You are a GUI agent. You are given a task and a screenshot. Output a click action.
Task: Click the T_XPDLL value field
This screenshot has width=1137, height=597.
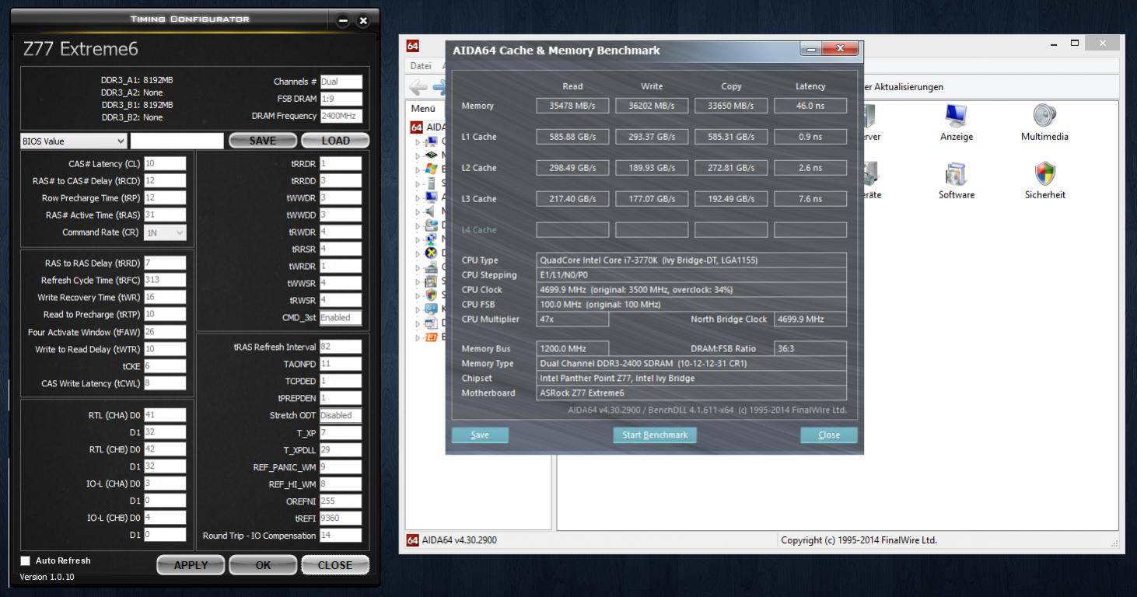click(x=341, y=450)
